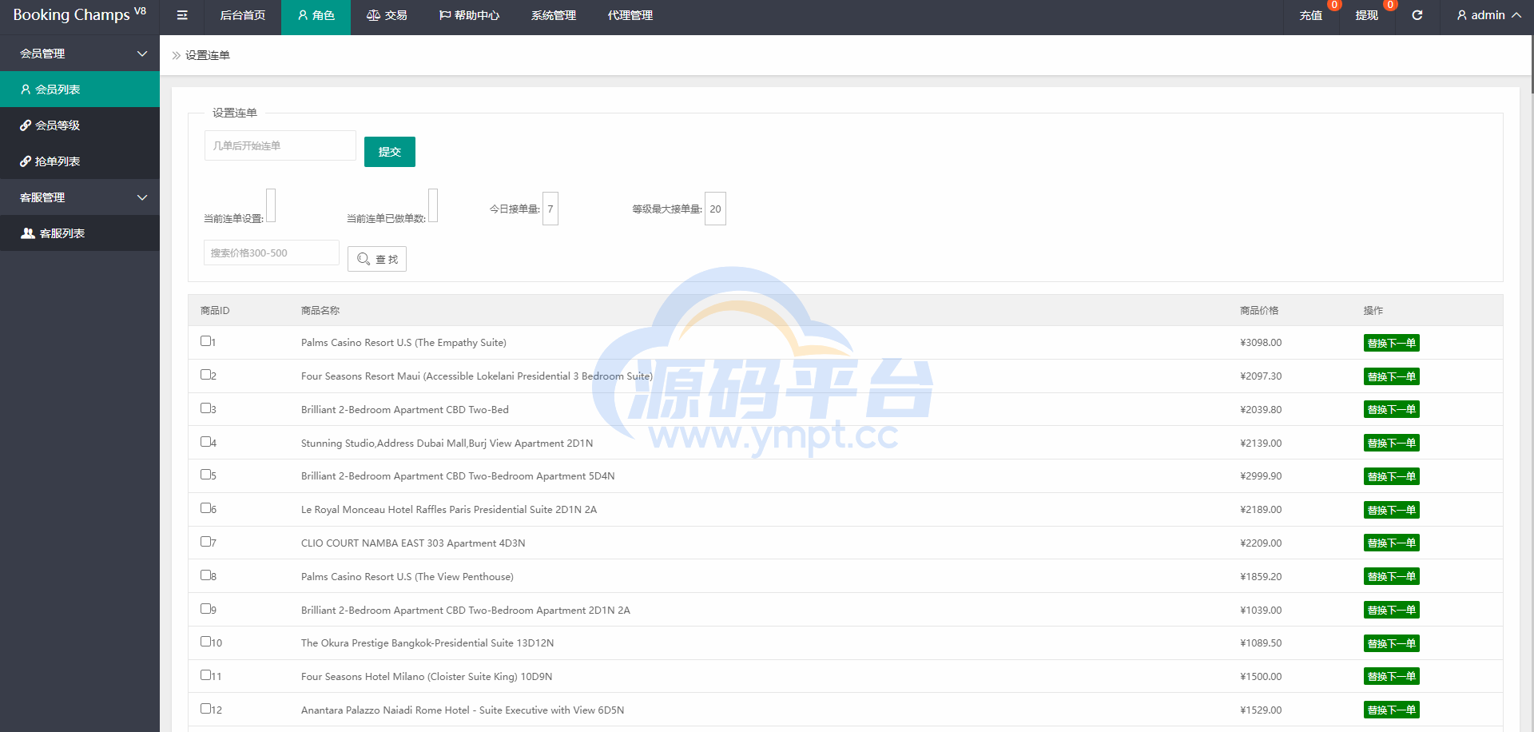Screen dimensions: 1534x732
Task: Click the 当前连单设置 value box
Action: 271,205
